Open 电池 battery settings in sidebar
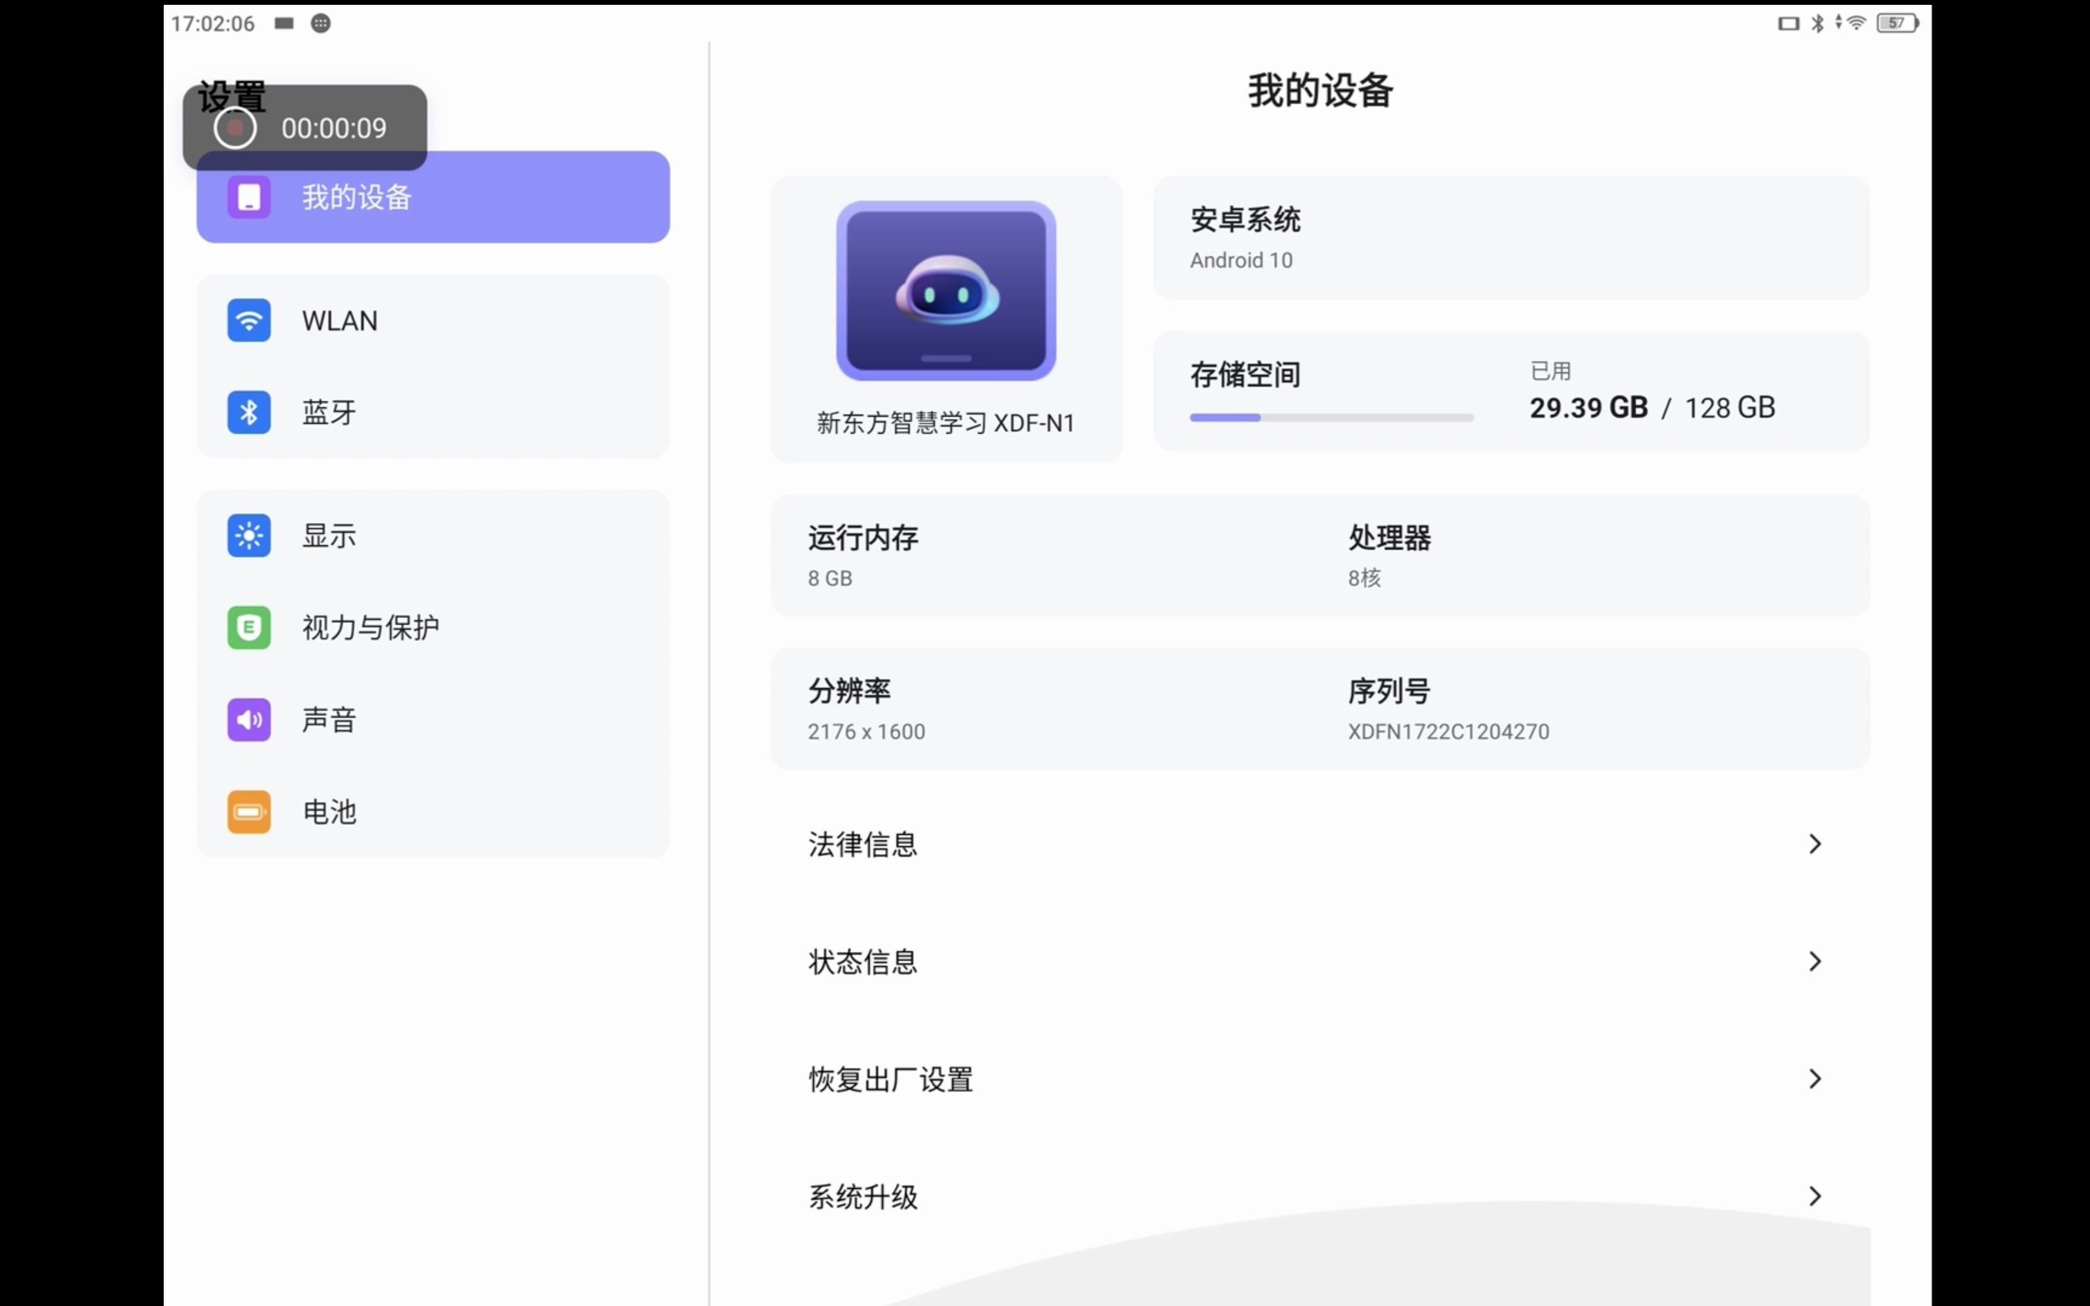 (x=432, y=812)
